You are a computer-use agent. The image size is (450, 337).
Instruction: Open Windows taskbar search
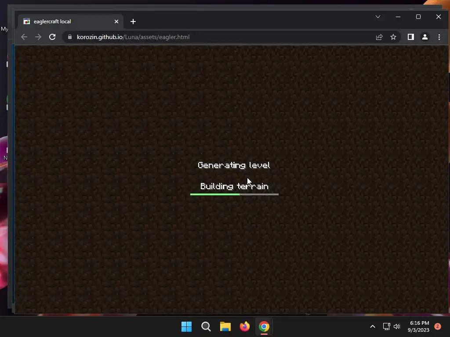coord(206,326)
